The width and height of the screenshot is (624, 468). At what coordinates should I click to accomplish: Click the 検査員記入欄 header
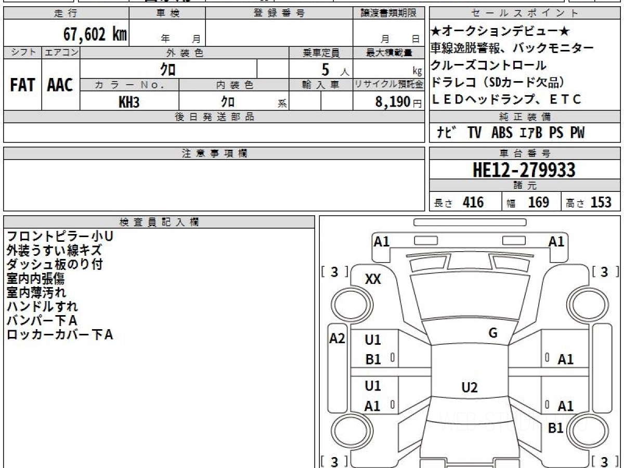[159, 222]
